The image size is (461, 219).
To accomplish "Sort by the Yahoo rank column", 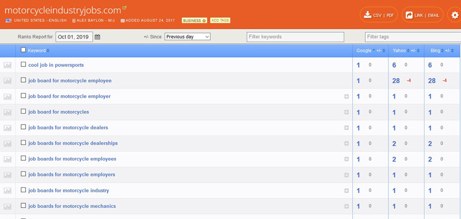I will (x=400, y=51).
